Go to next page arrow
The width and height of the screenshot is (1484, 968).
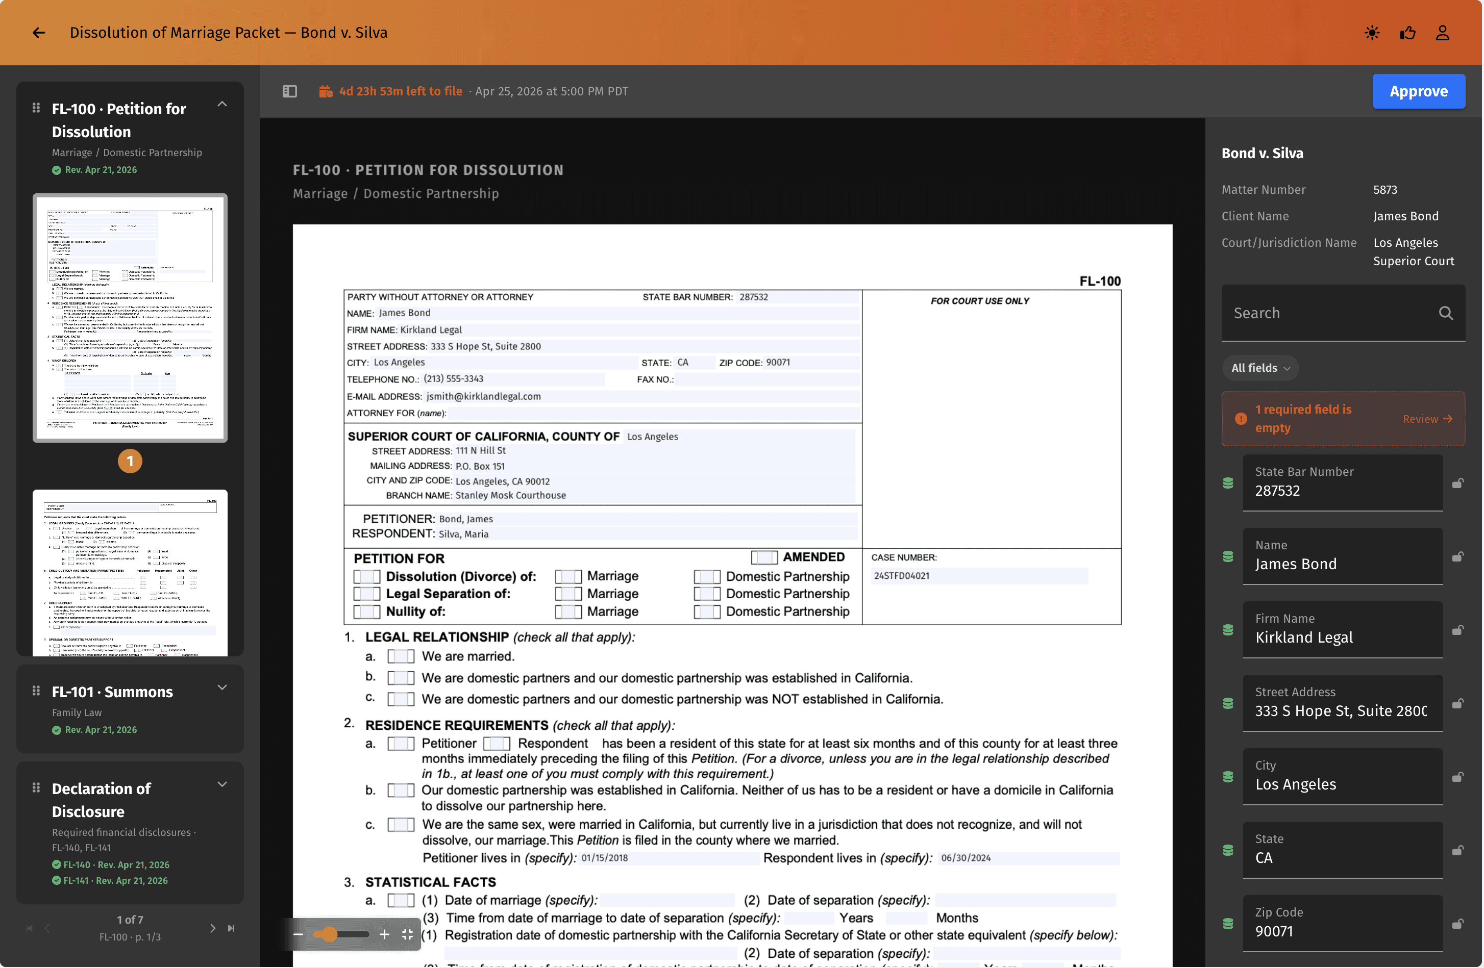pos(213,928)
